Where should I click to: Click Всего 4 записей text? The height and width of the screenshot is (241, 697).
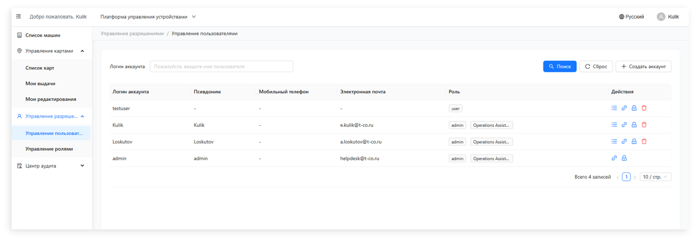(593, 177)
